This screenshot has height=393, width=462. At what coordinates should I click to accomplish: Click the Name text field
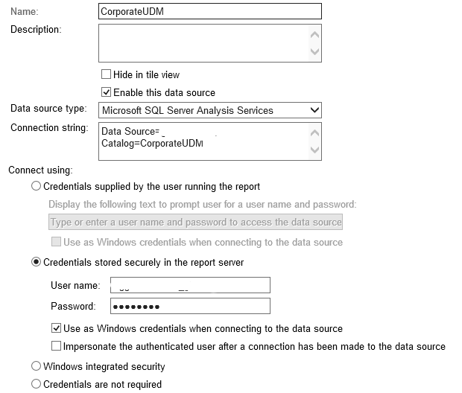(209, 11)
